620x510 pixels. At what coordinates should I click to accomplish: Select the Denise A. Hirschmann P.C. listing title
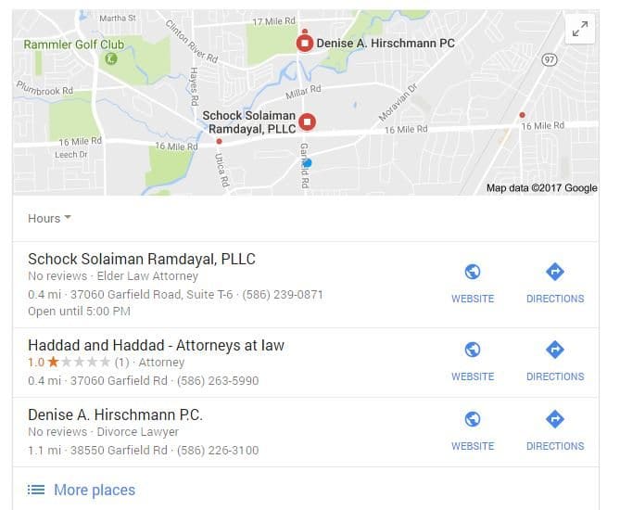(x=115, y=414)
